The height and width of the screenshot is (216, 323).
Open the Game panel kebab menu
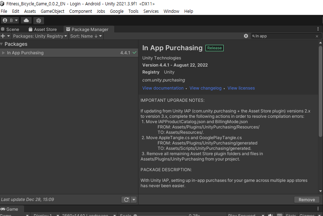(x=318, y=209)
